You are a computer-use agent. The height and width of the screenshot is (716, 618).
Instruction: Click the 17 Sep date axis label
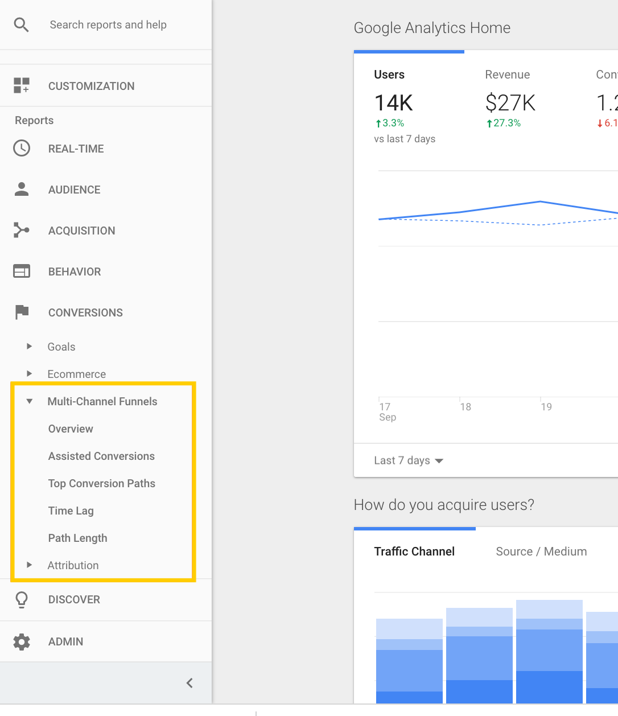pyautogui.click(x=388, y=412)
